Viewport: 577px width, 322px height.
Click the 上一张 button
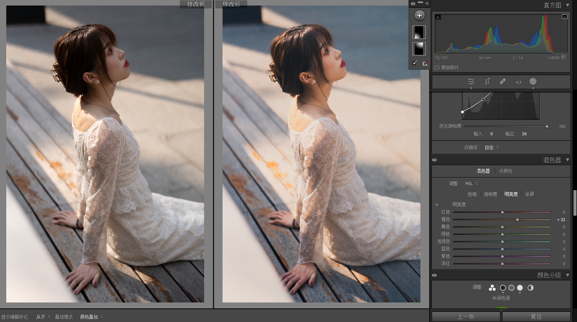[466, 317]
